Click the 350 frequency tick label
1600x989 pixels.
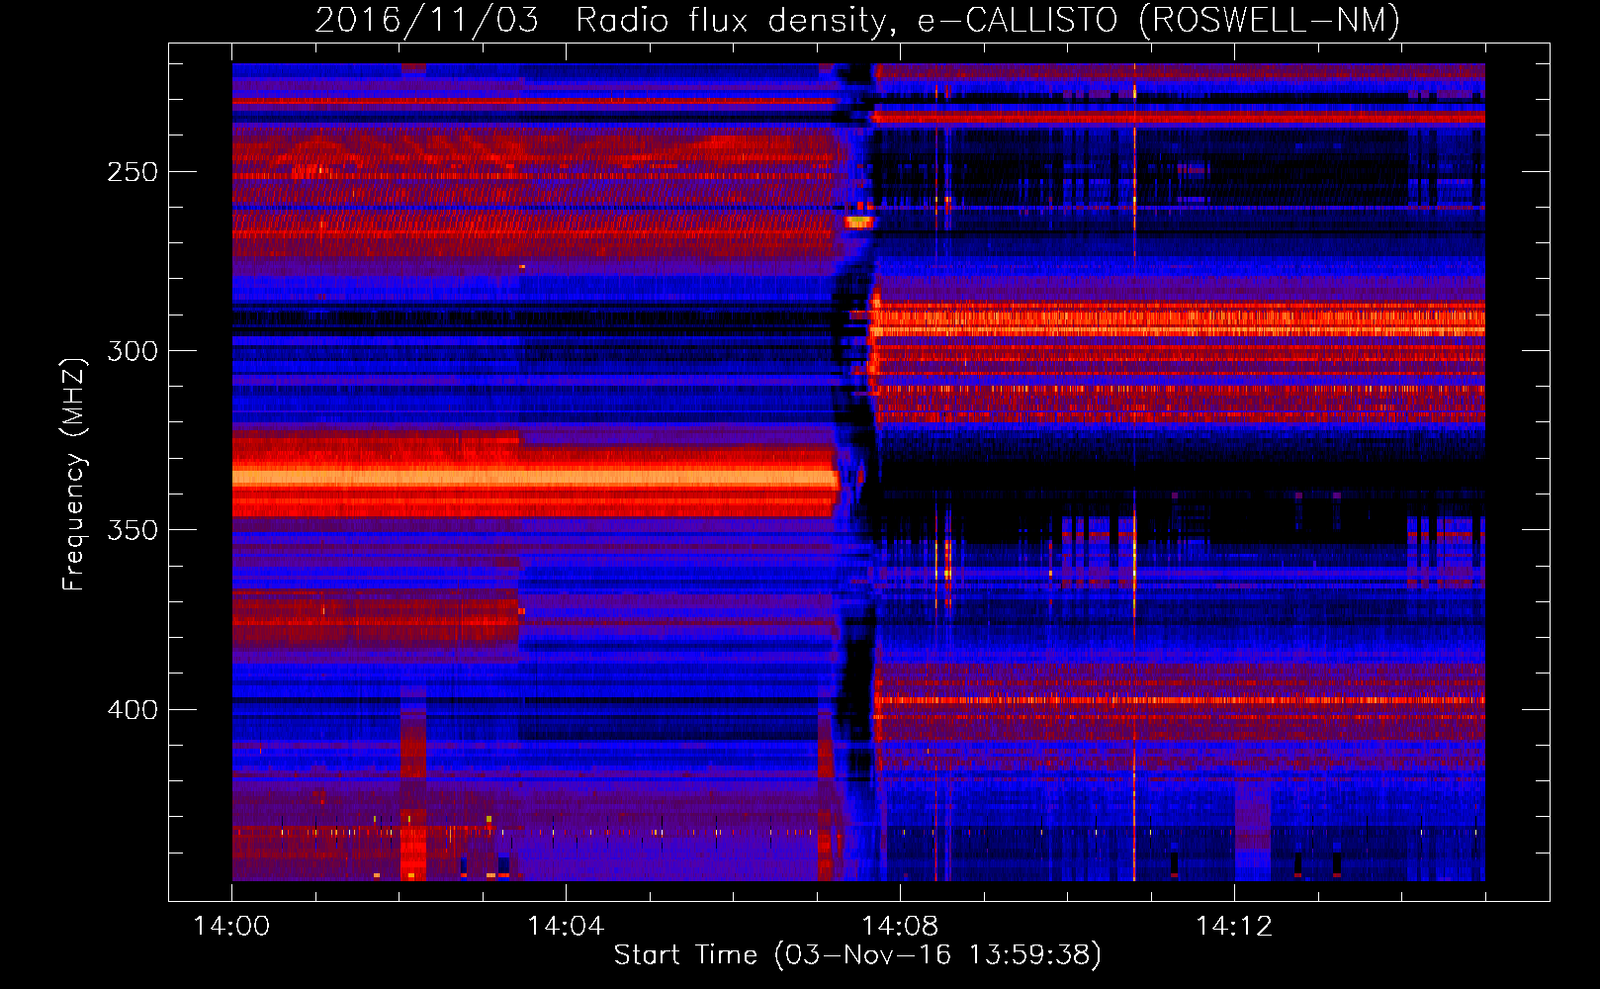click(x=133, y=530)
